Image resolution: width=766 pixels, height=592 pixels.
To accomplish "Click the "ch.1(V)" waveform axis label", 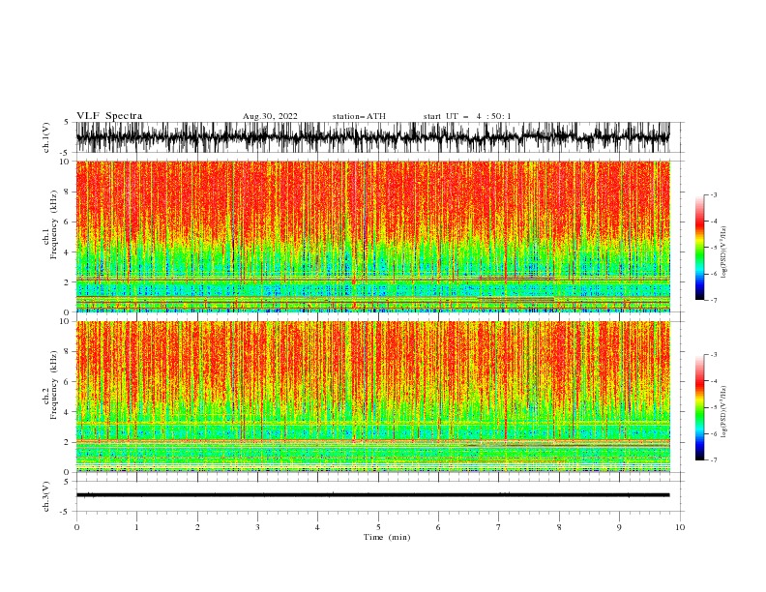I will point(46,137).
